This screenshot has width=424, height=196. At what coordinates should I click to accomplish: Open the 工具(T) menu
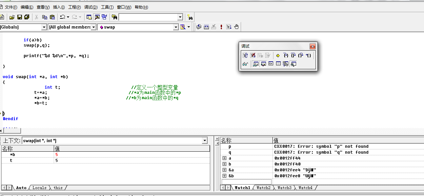(x=107, y=7)
